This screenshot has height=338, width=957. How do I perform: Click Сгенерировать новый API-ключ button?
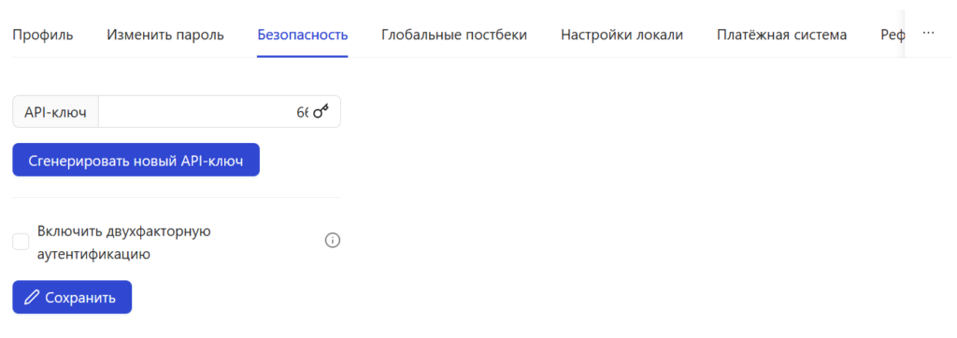click(136, 161)
